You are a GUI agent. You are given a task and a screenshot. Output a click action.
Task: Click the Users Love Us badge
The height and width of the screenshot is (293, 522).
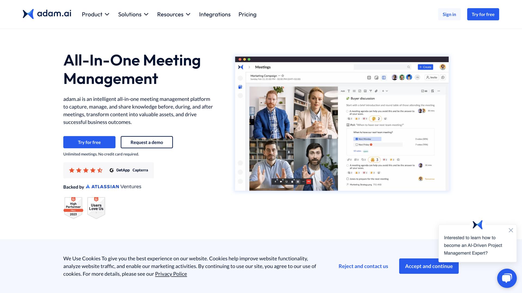96,208
